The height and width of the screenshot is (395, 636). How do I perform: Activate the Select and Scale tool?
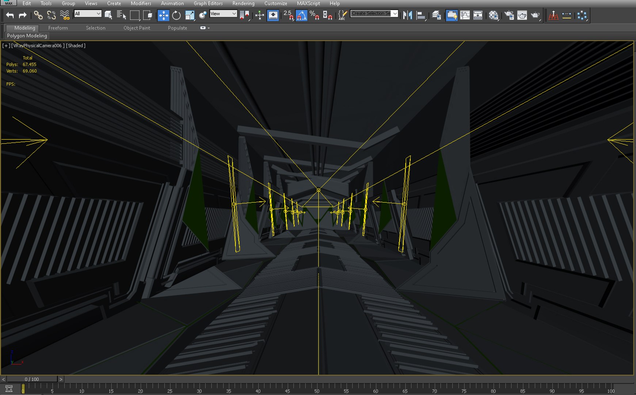(x=190, y=15)
